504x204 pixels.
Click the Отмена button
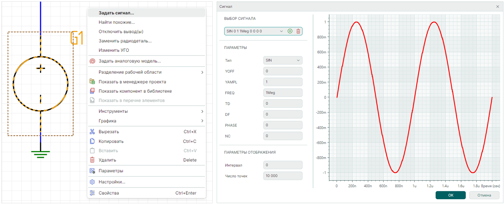pos(484,195)
